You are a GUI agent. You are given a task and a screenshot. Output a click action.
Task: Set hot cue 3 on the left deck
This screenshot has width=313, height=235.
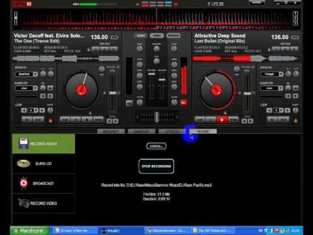[x=113, y=50]
